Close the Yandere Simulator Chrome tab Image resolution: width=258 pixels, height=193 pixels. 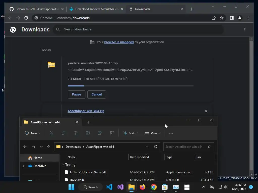click(x=122, y=9)
